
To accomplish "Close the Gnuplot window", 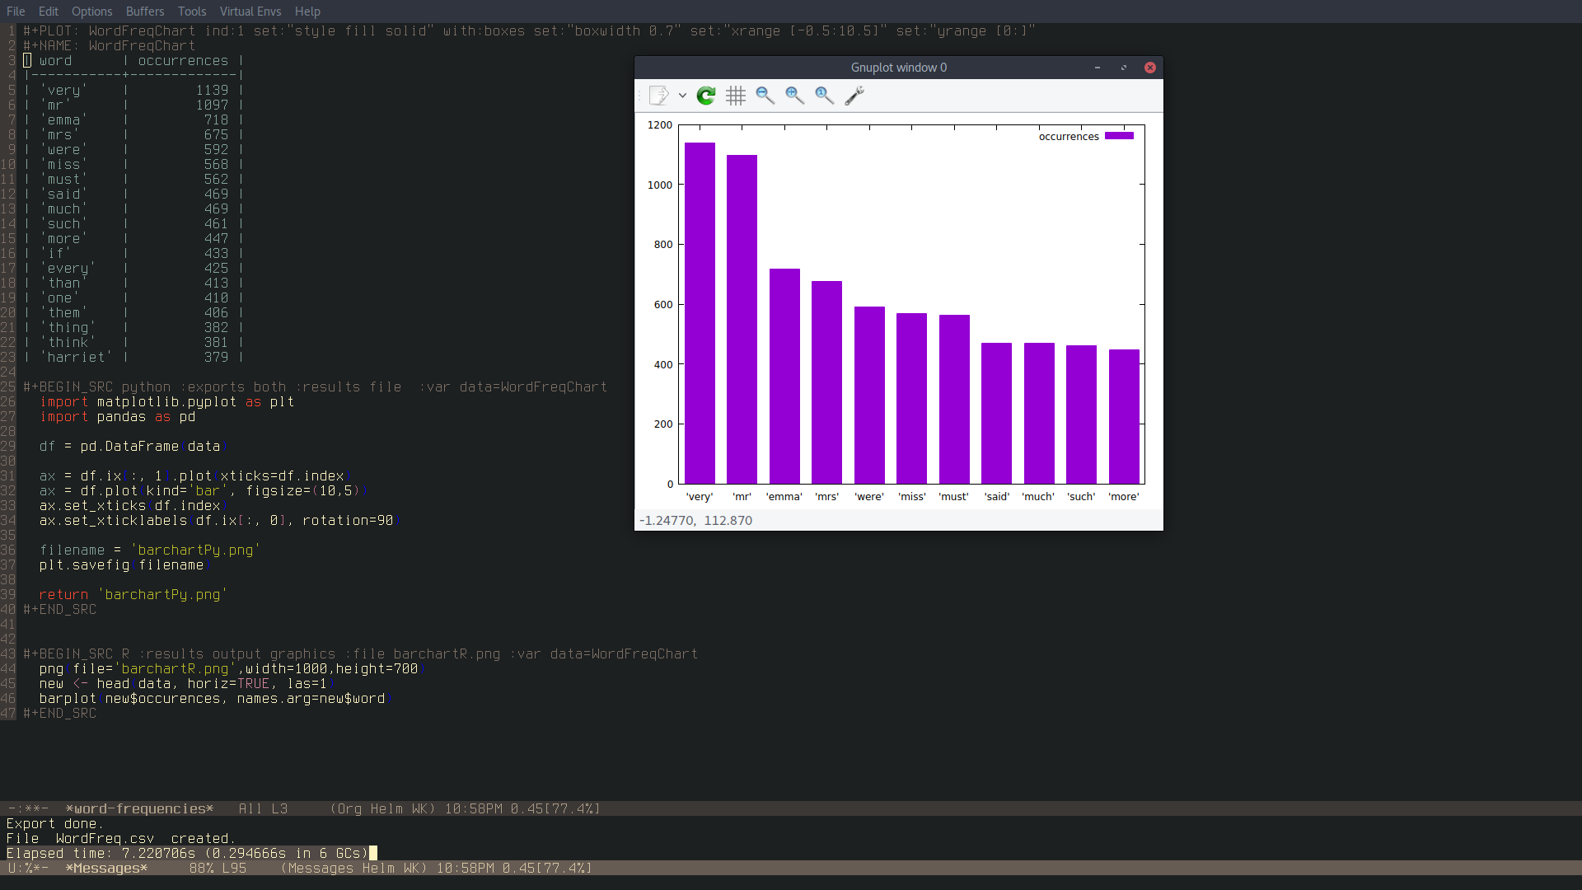I will pyautogui.click(x=1150, y=68).
